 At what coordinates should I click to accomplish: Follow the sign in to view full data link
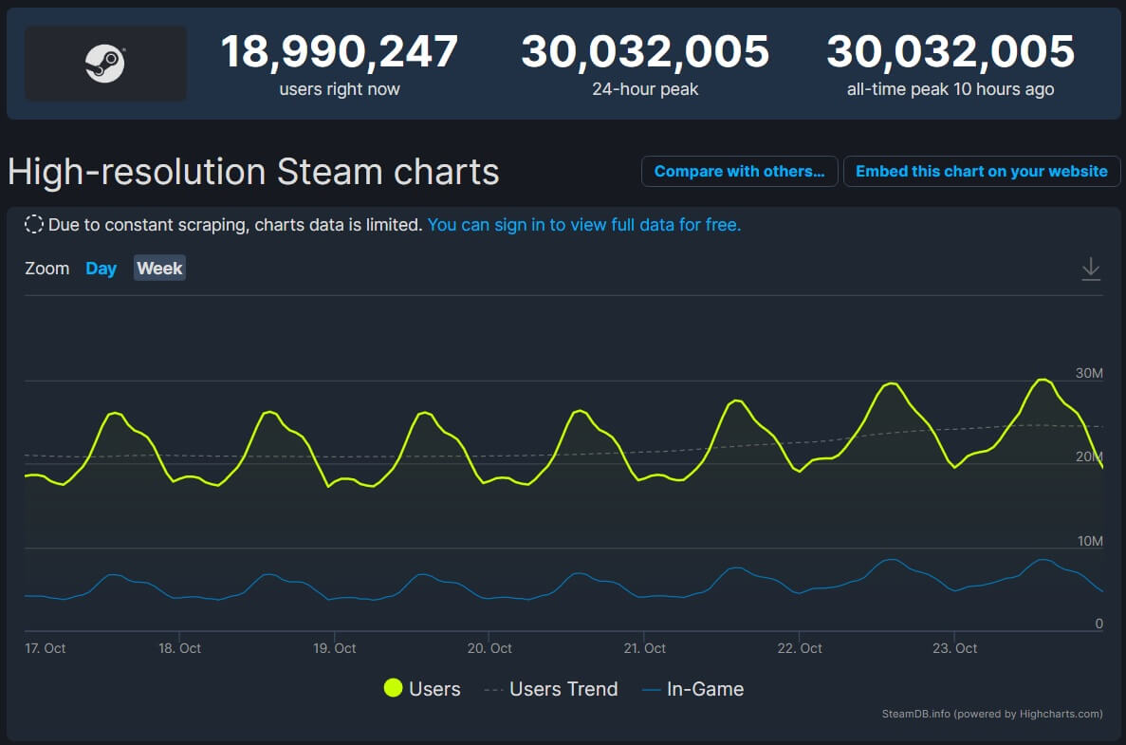tap(583, 225)
